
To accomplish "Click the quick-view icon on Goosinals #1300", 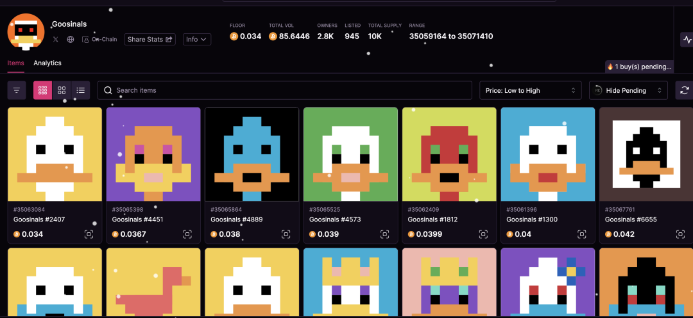I will 581,234.
